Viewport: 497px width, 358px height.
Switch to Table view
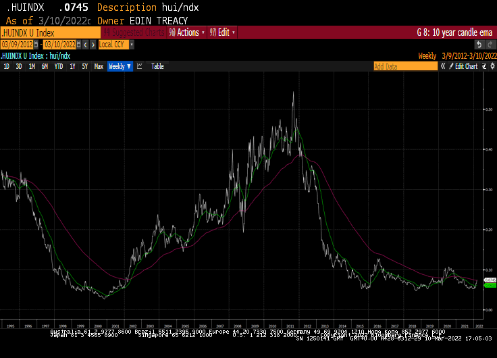pos(157,66)
